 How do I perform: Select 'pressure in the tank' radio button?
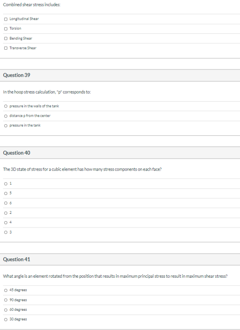point(6,126)
